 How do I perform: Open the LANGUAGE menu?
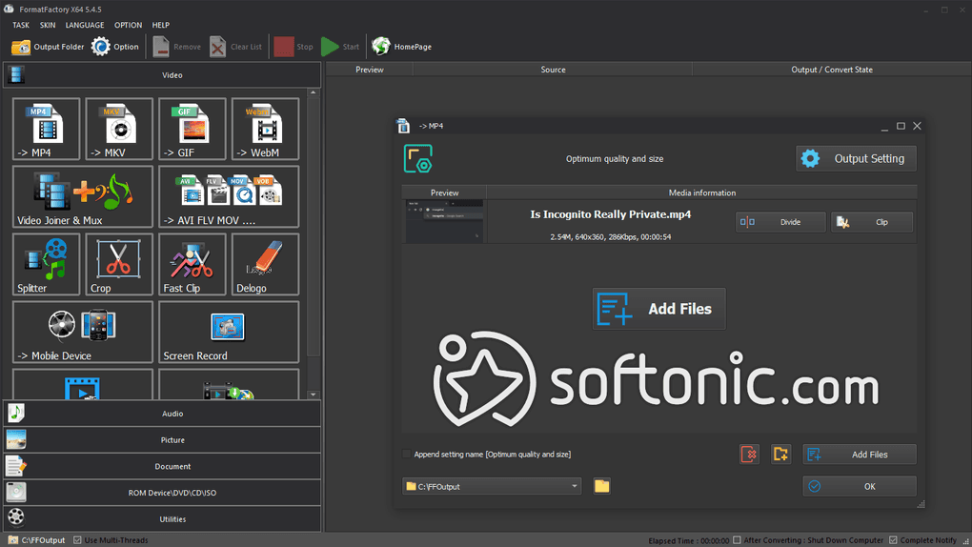(85, 25)
